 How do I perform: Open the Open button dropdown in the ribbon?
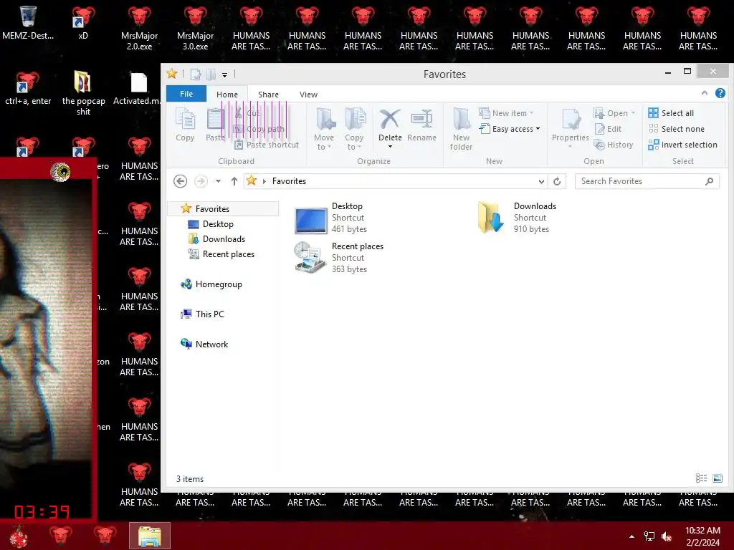(634, 113)
